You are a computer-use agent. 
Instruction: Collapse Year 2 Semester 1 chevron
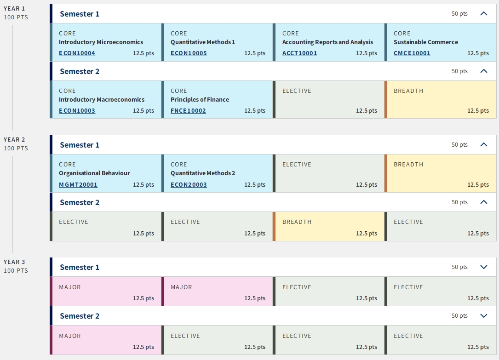coord(483,145)
